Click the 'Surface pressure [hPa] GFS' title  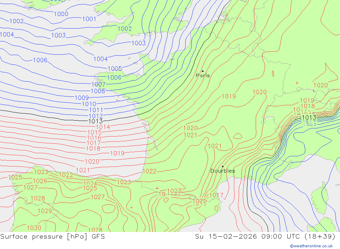pyautogui.click(x=52, y=236)
